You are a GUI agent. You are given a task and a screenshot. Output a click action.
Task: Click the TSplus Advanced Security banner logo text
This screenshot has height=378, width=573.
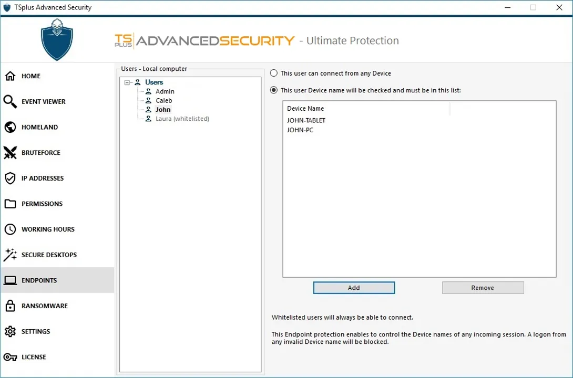pos(204,40)
